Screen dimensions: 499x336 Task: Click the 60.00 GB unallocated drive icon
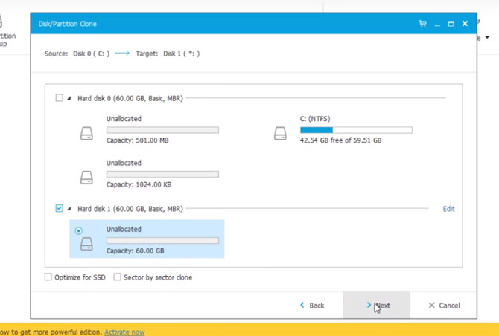click(x=86, y=244)
